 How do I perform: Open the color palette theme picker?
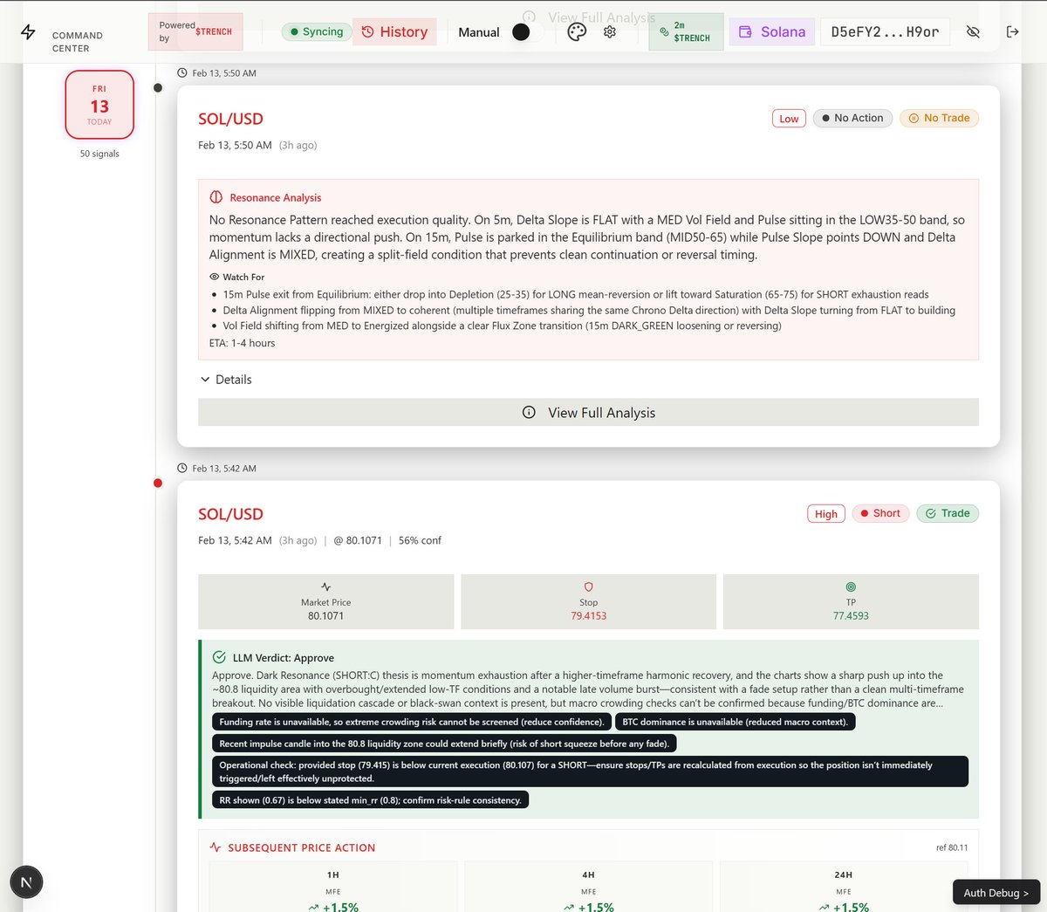pos(577,32)
